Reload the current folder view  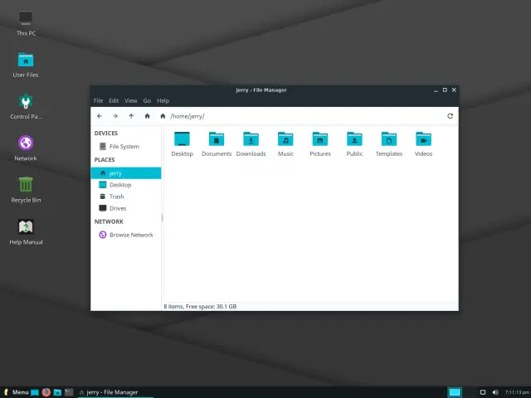450,116
